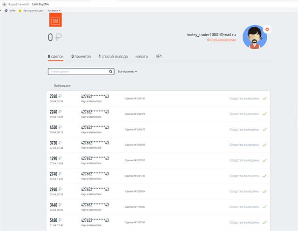Open settings via gear icon on avatar
The width and height of the screenshot is (298, 231).
(267, 29)
